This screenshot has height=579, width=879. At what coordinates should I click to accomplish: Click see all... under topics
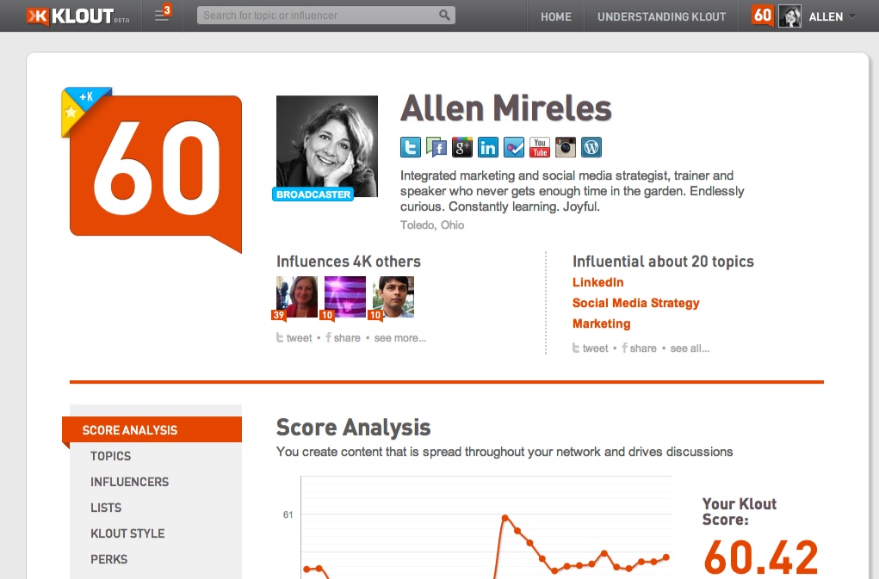[x=690, y=348]
